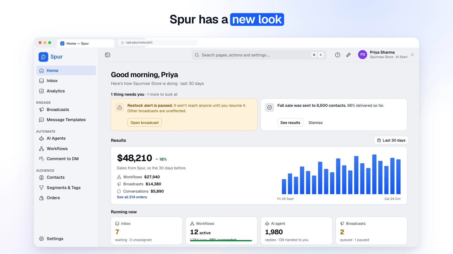Click the Settings gear icon
The height and width of the screenshot is (254, 453).
coord(42,239)
